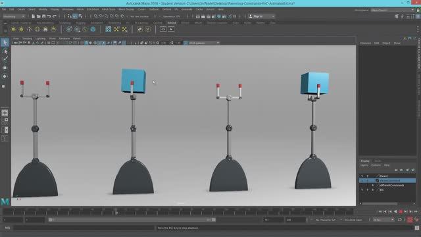
Task: Select the Rotate tool in toolbox
Action: point(5,76)
